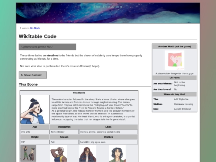Click the "Company housing" cell
This screenshot has width=216, height=162.
[x=184, y=104]
